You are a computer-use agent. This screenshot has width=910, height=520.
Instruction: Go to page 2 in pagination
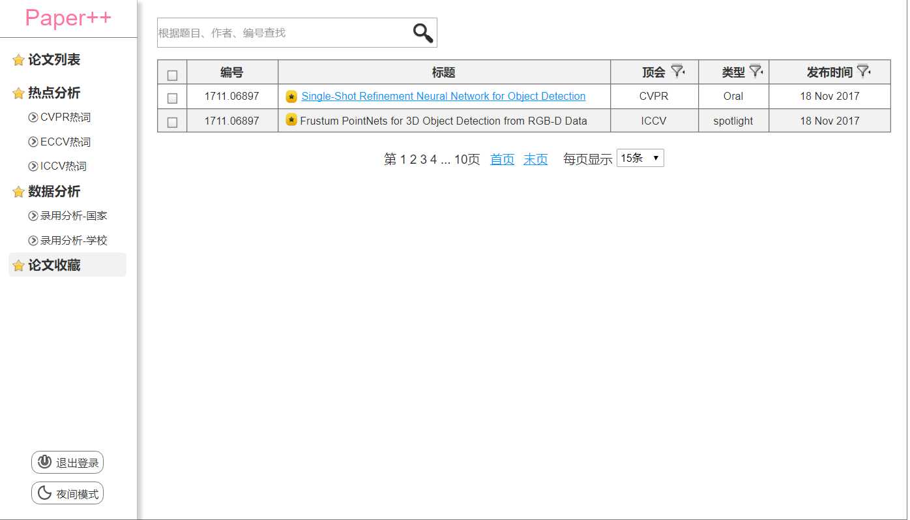pyautogui.click(x=413, y=159)
